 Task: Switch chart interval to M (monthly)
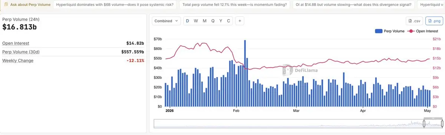204,21
